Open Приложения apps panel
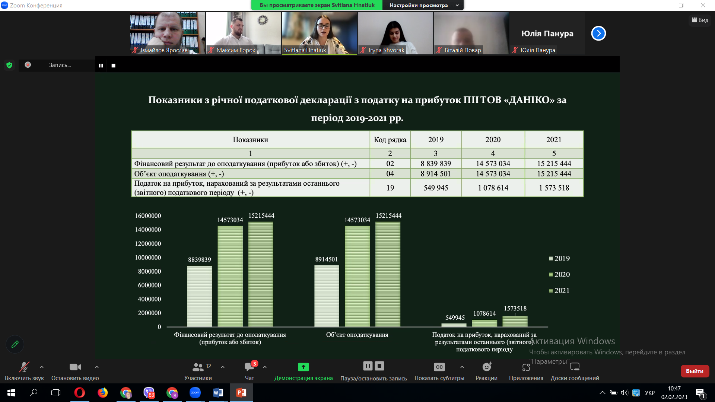This screenshot has height=402, width=715. (526, 371)
